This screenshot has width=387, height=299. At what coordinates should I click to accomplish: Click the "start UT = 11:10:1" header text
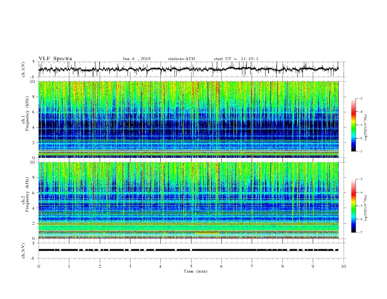[236, 59]
